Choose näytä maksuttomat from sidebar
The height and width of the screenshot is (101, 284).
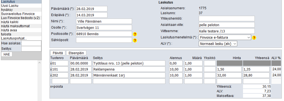15,26
